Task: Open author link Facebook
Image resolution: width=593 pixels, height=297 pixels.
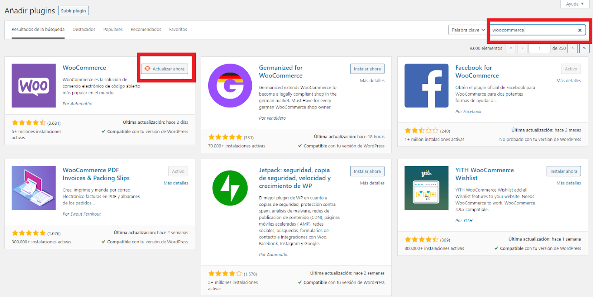Action: coord(473,111)
